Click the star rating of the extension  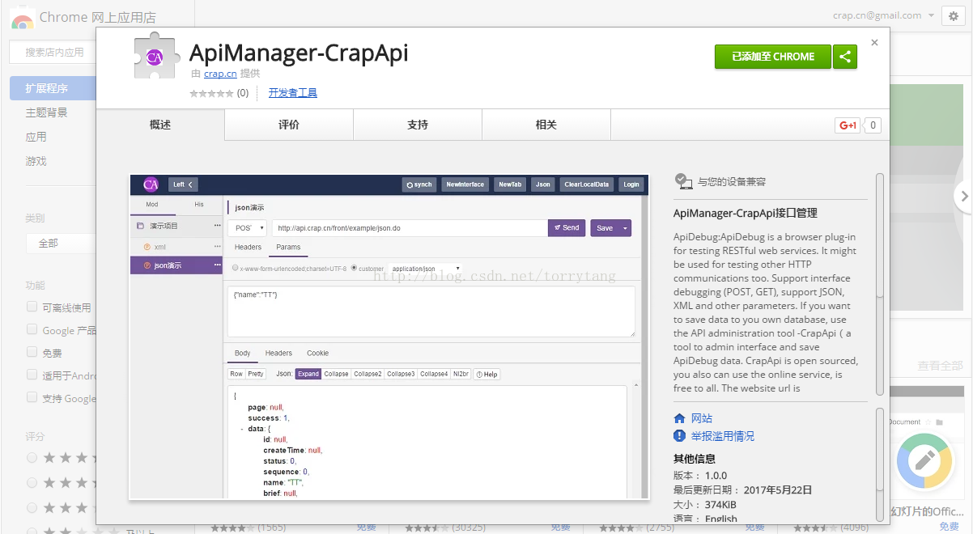[x=211, y=93]
